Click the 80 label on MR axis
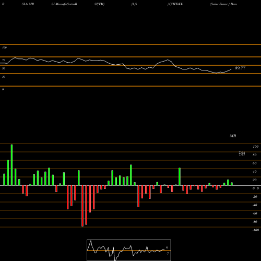This screenshot has height=261, width=261. pyautogui.click(x=254, y=155)
